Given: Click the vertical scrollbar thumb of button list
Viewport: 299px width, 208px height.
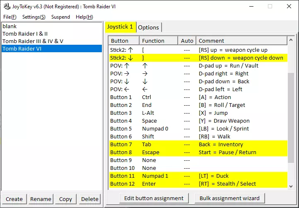Looking at the screenshot, I should pyautogui.click(x=291, y=118).
